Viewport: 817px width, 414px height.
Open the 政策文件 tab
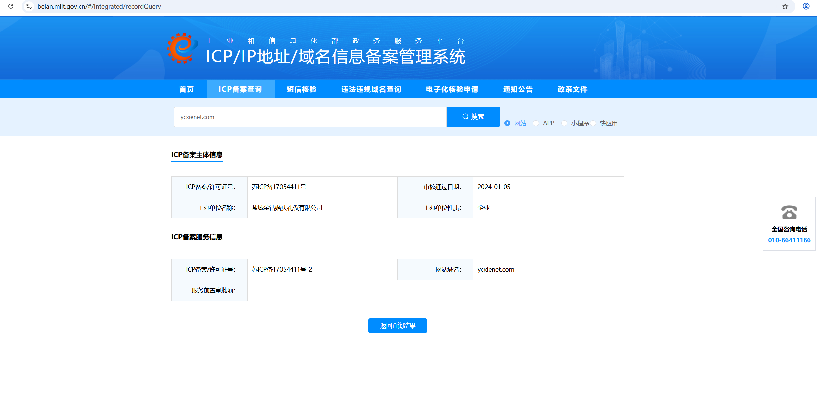[x=572, y=89]
